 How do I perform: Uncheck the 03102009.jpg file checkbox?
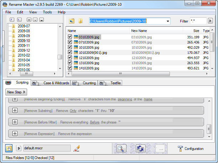click(70, 37)
